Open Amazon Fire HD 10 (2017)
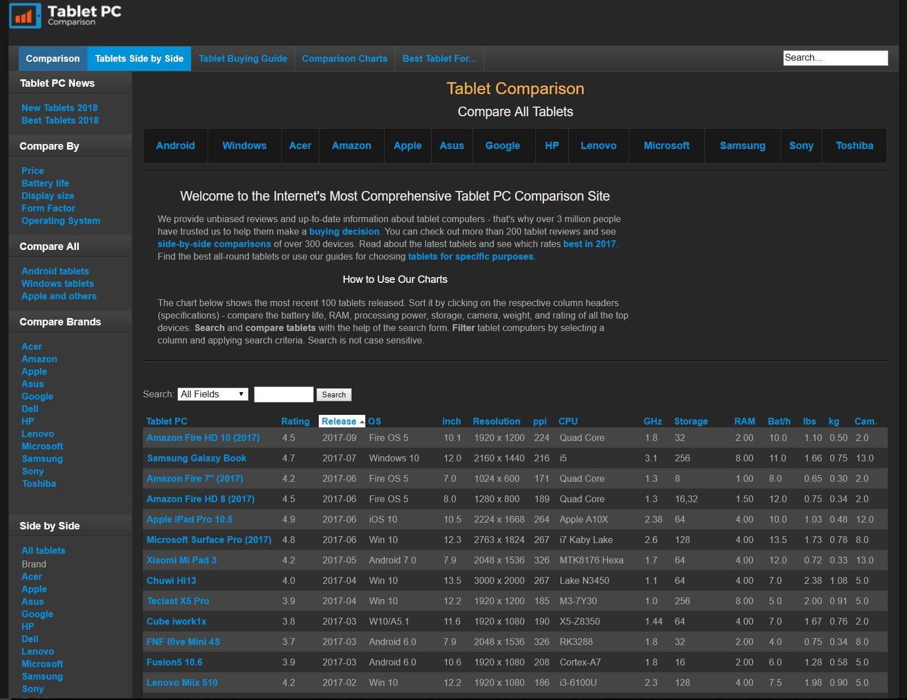This screenshot has height=700, width=907. tap(203, 438)
